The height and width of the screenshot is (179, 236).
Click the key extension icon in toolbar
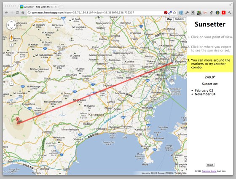[x=187, y=13]
